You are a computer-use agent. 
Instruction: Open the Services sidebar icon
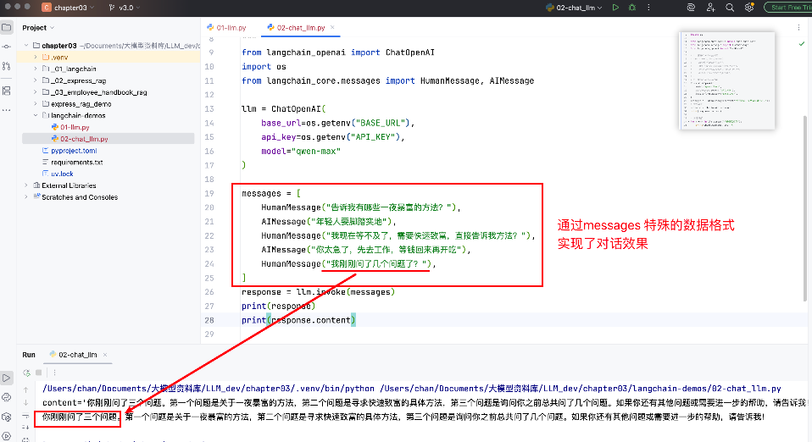point(6,436)
